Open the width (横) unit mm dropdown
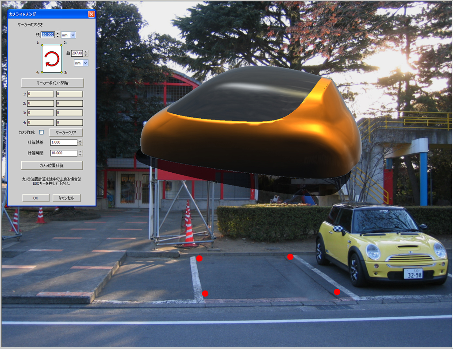Screen dimensions: 453x349 73,35
